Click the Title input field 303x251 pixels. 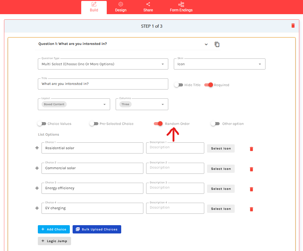tap(103, 84)
